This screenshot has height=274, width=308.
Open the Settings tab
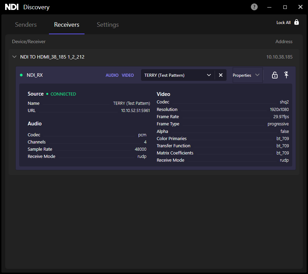pos(108,25)
